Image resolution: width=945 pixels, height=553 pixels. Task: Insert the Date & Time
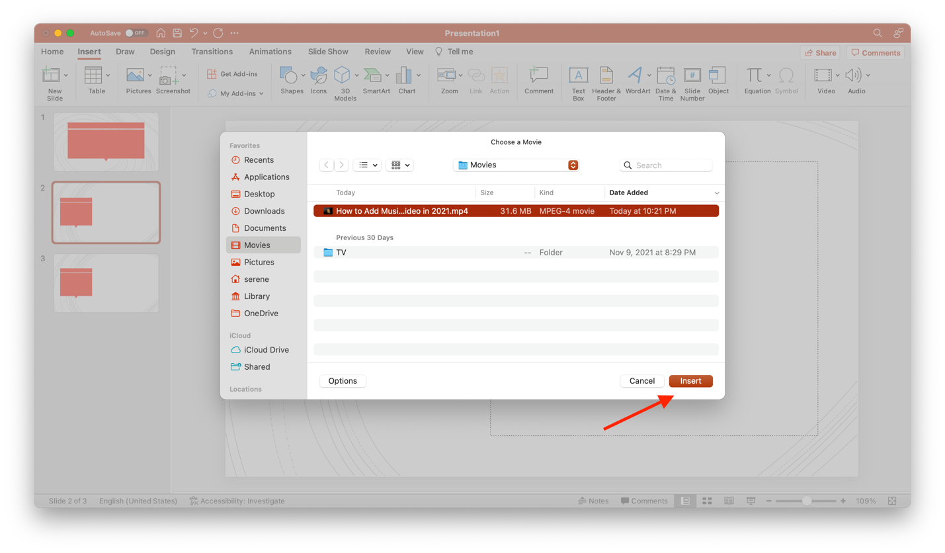click(665, 82)
